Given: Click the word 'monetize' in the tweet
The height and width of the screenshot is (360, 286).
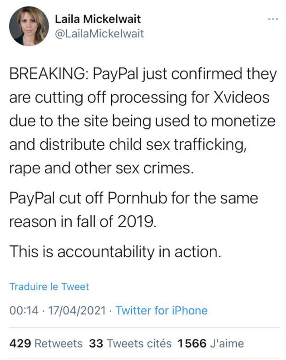Looking at the screenshot, I should pos(243,121).
